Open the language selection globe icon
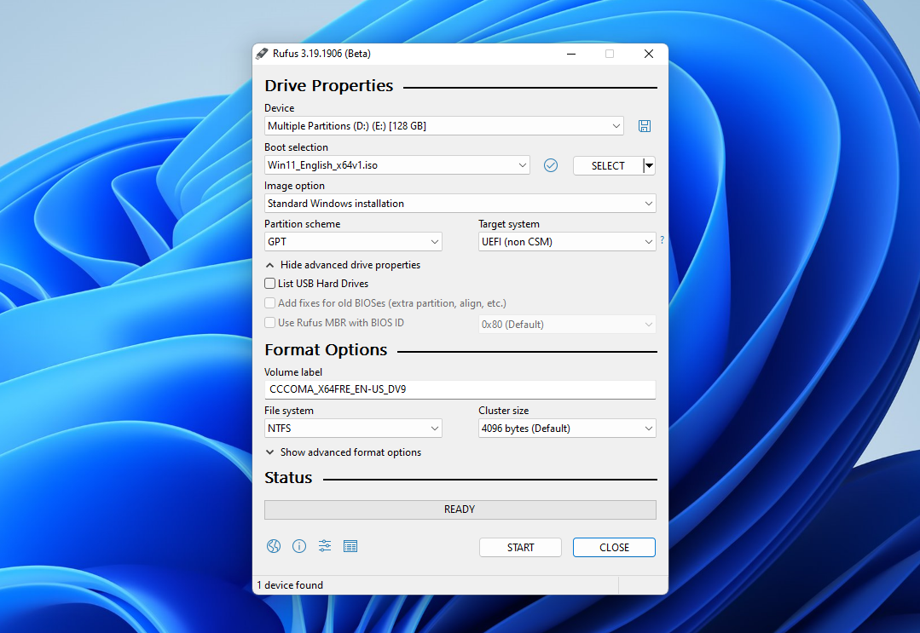920x633 pixels. tap(273, 546)
